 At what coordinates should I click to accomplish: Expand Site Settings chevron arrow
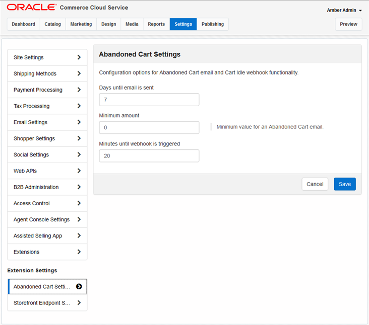coord(79,57)
